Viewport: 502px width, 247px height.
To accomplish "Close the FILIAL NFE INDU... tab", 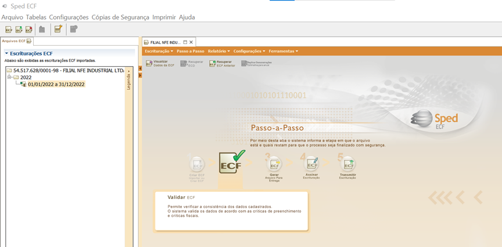I will [191, 42].
